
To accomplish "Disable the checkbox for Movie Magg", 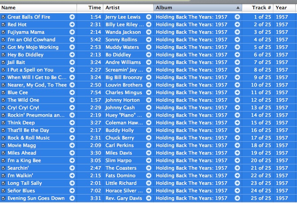I will (x=4, y=145).
